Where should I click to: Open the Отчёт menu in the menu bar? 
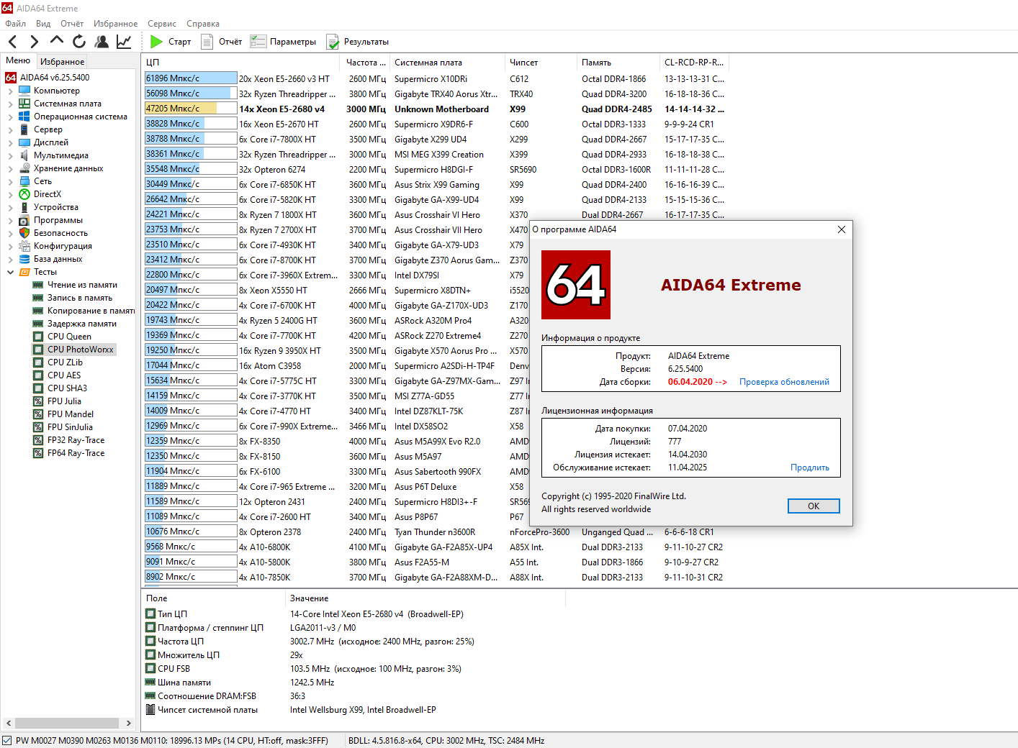click(x=72, y=24)
